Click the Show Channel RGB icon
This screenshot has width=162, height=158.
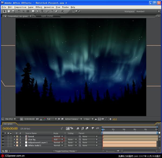pos(45,119)
